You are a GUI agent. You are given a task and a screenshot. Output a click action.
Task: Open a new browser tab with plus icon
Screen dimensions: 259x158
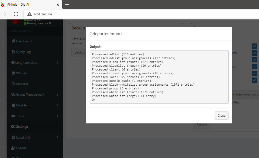pyautogui.click(x=67, y=4)
